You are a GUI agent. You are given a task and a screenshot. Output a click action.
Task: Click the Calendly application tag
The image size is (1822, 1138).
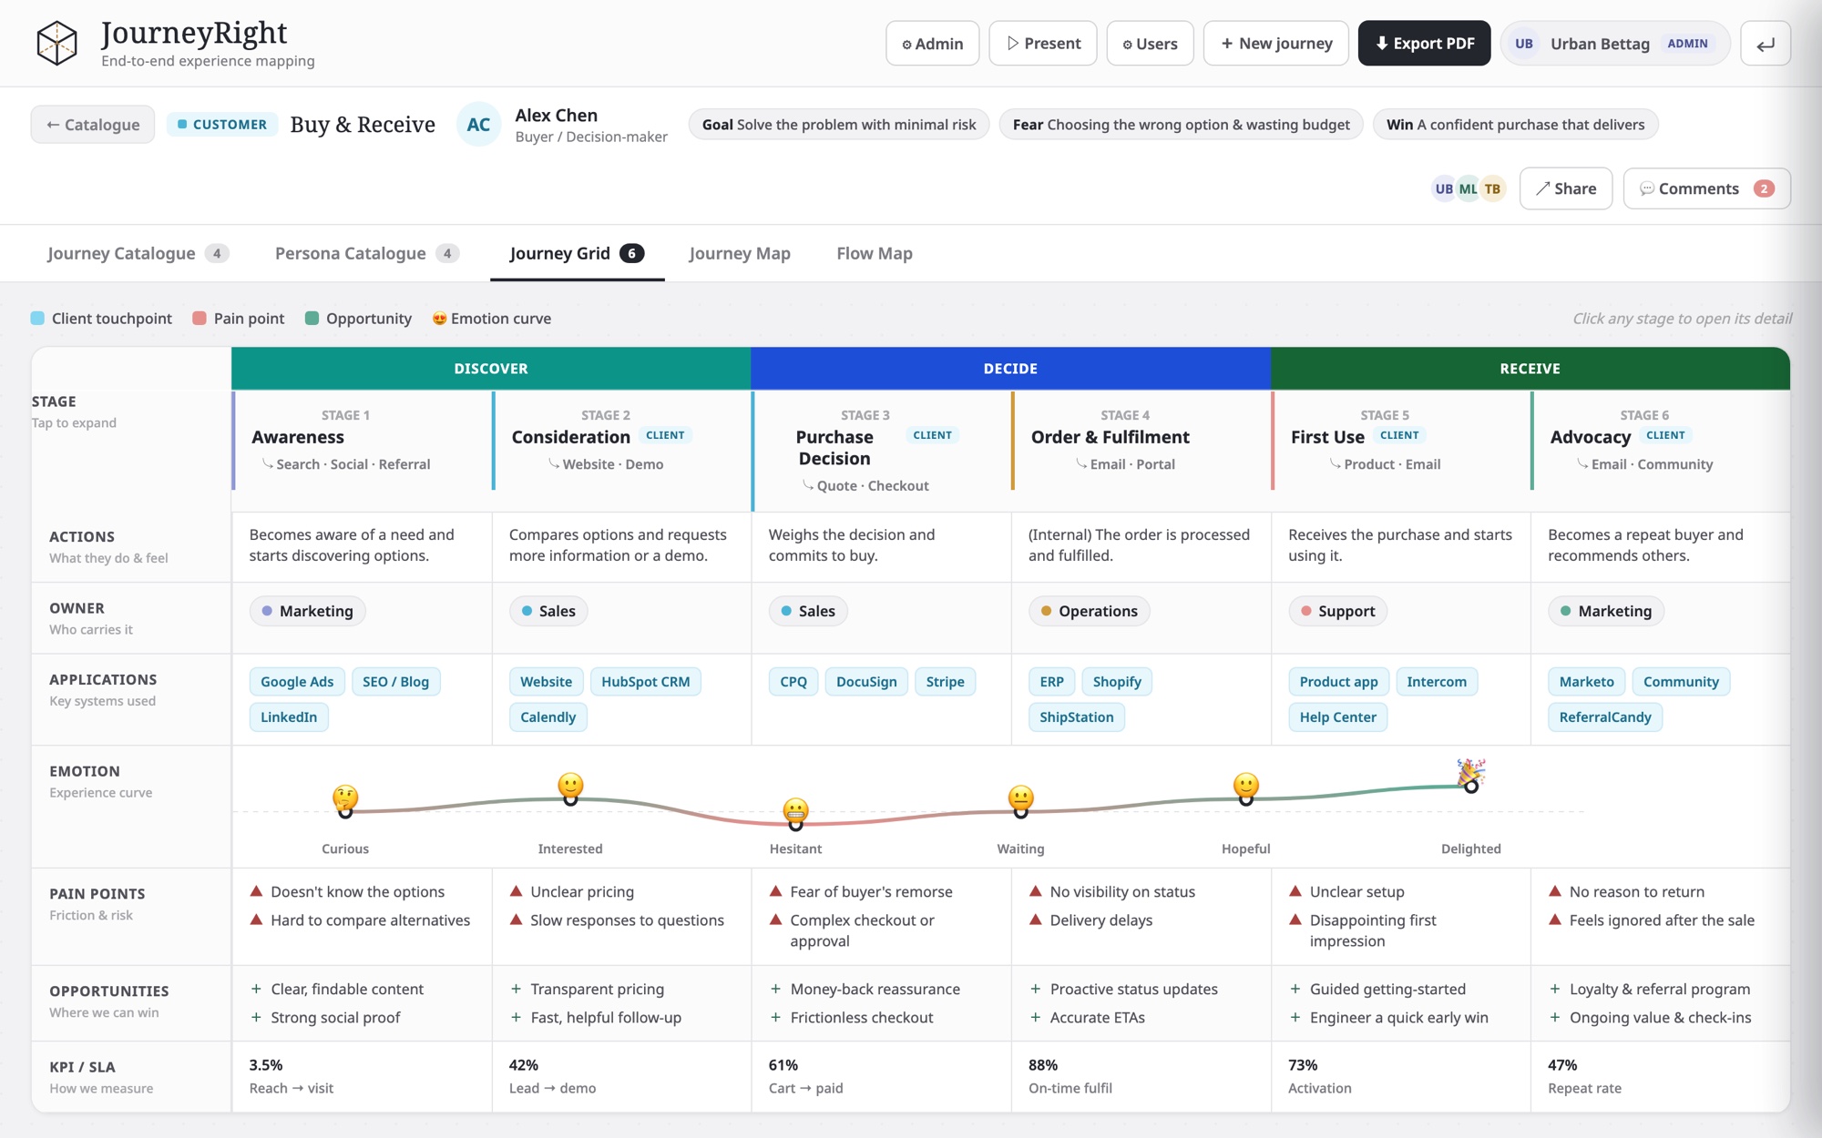(x=548, y=717)
